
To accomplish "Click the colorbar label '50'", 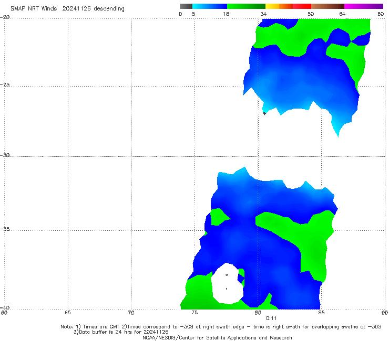I will click(x=311, y=14).
